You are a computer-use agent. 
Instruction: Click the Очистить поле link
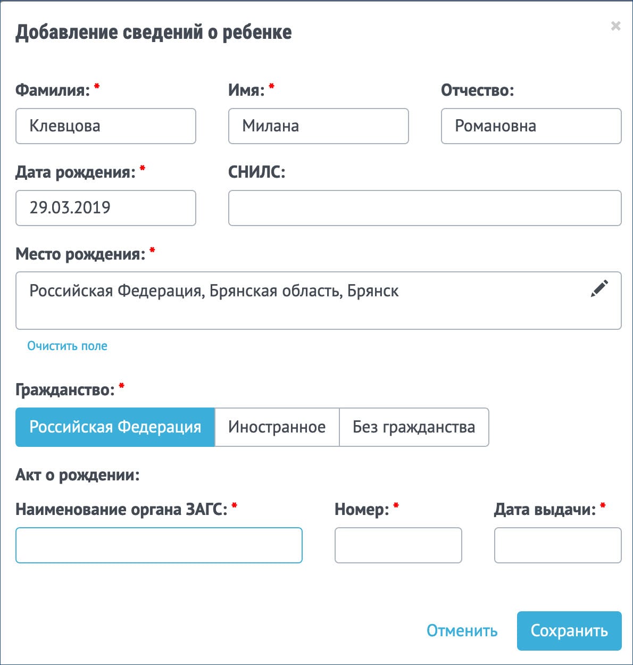pyautogui.click(x=67, y=346)
